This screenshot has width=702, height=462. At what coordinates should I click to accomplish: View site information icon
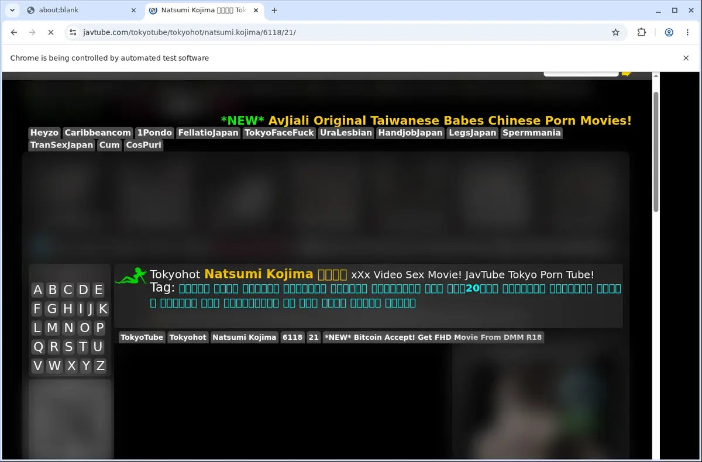click(x=73, y=32)
